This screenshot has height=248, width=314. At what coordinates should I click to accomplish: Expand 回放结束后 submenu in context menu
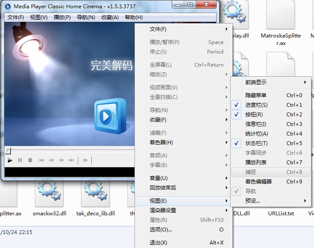point(183,188)
